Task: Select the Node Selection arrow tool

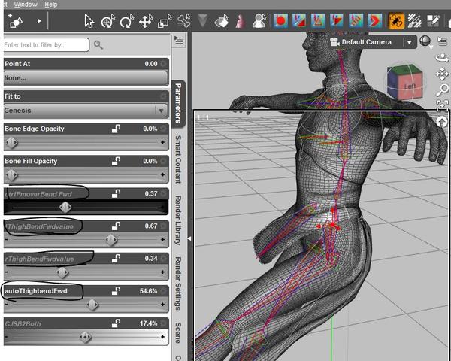Action: pyautogui.click(x=89, y=21)
